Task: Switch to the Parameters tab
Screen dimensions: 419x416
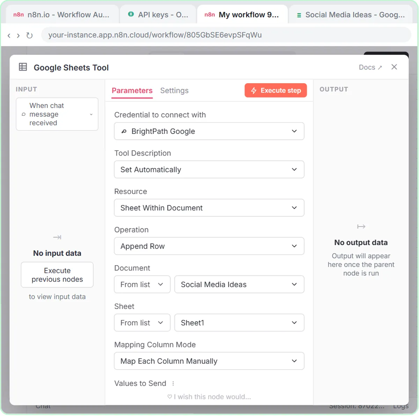Action: (x=132, y=91)
